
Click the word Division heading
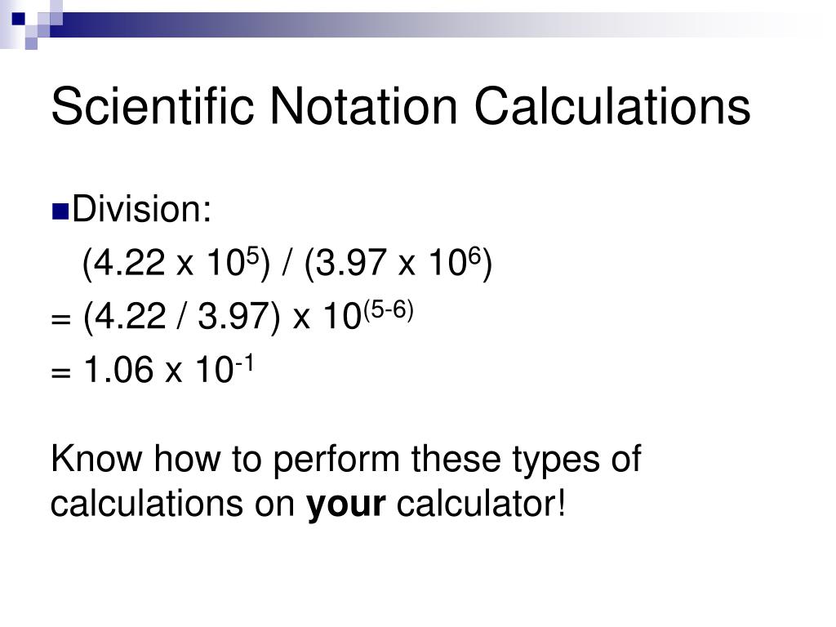tap(142, 209)
